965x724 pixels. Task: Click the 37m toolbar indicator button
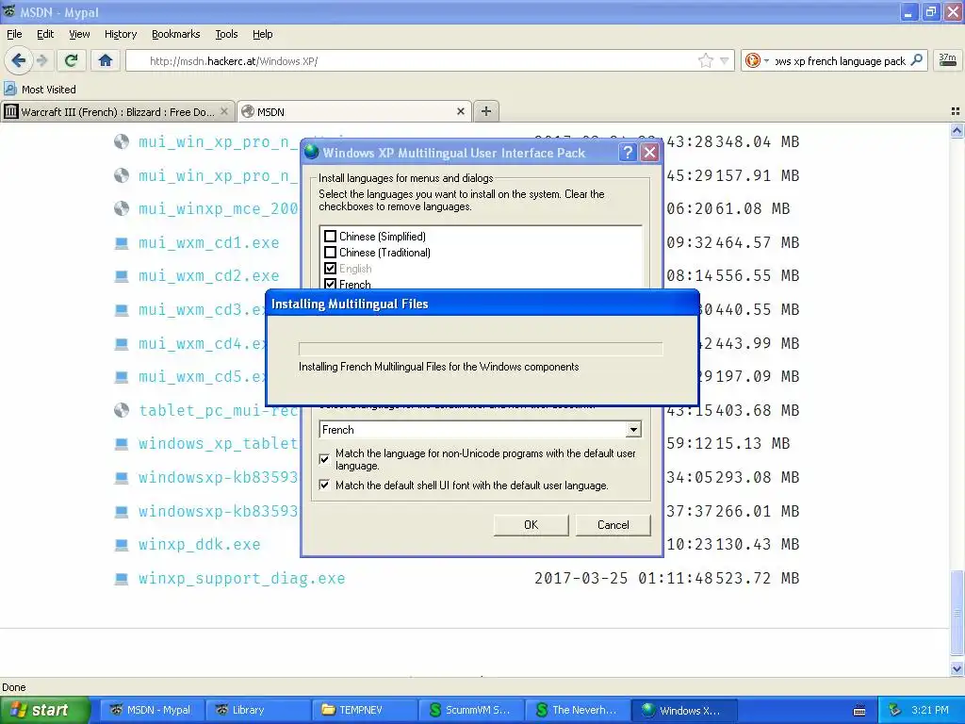click(947, 60)
